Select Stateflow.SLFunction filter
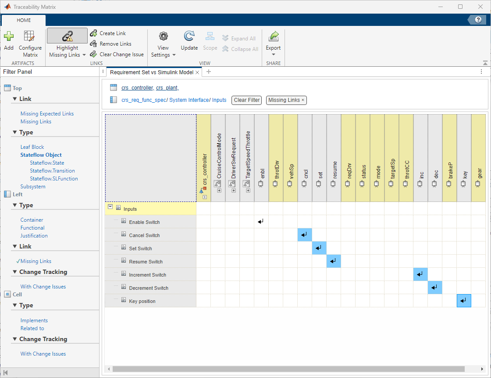 coord(54,179)
